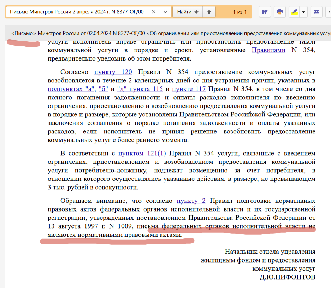The width and height of the screenshot is (331, 288).
Task: Open the "д" пункта 115 link
Action: (x=140, y=89)
